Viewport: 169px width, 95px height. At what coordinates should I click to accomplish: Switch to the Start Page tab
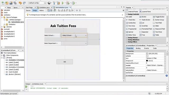point(29,8)
